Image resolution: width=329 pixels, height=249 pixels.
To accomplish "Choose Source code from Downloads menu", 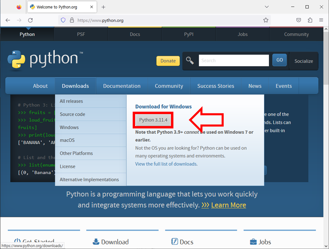I will coord(91,114).
